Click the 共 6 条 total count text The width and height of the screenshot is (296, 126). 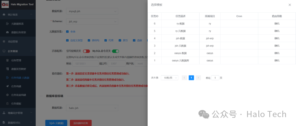(155, 78)
